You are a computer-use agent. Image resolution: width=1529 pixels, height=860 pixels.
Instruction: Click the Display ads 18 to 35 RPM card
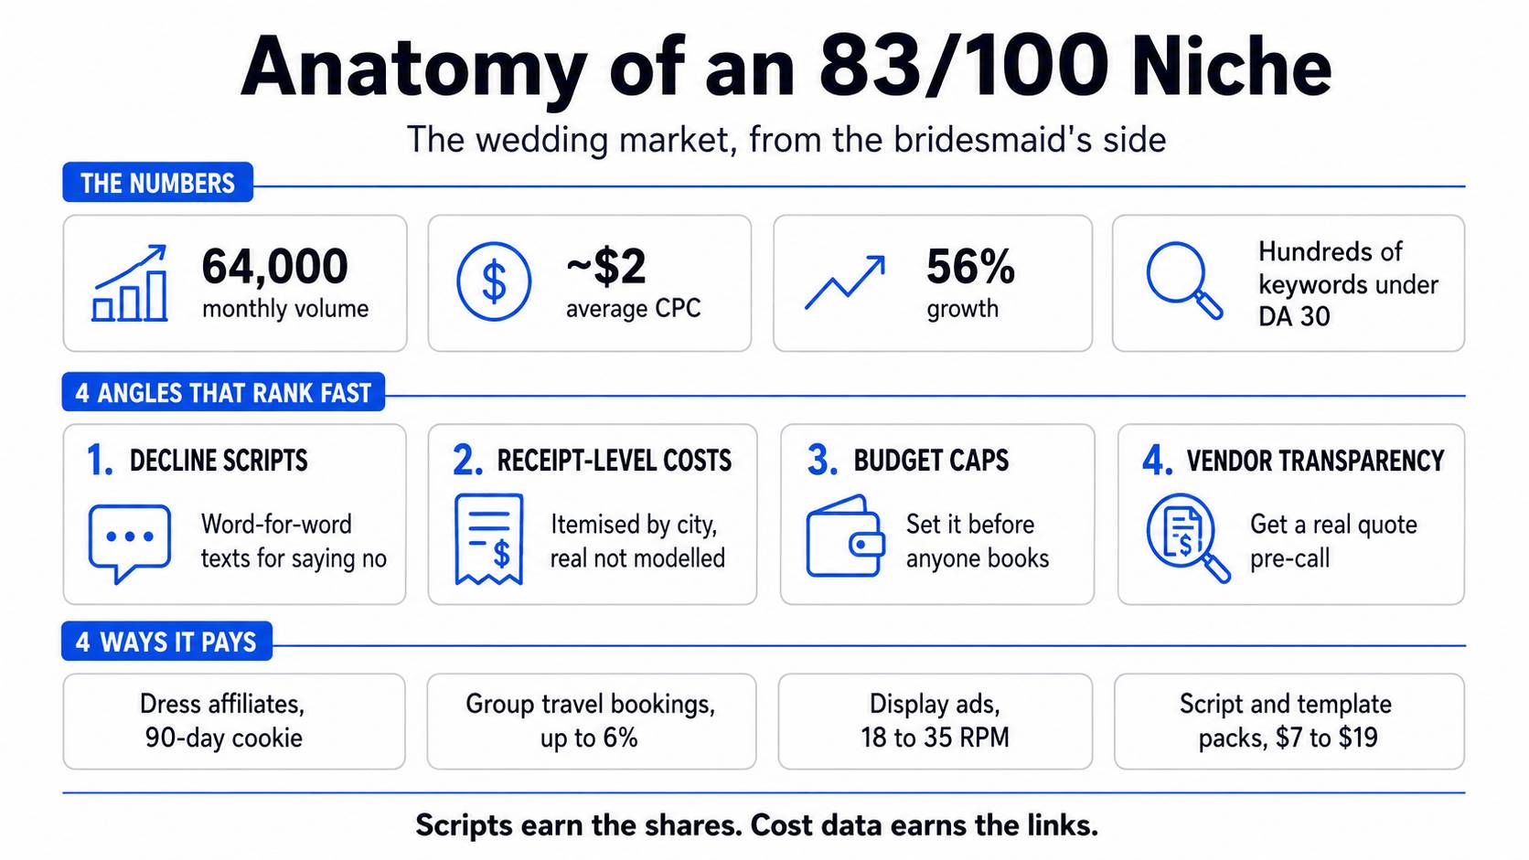[935, 721]
